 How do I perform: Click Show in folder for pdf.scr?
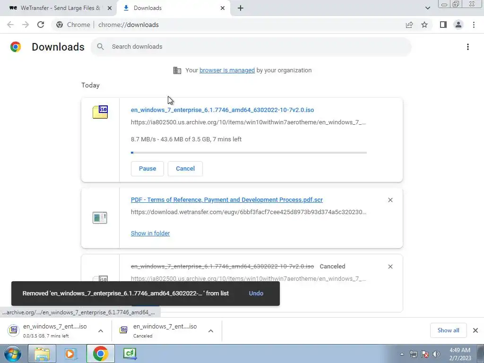point(150,233)
